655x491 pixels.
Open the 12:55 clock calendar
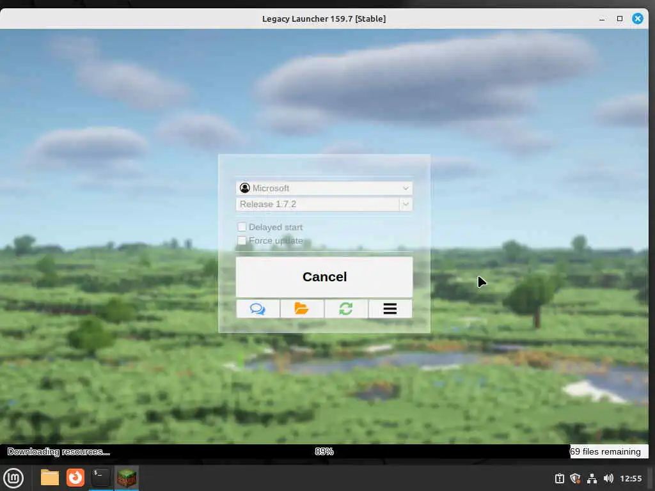click(x=631, y=478)
